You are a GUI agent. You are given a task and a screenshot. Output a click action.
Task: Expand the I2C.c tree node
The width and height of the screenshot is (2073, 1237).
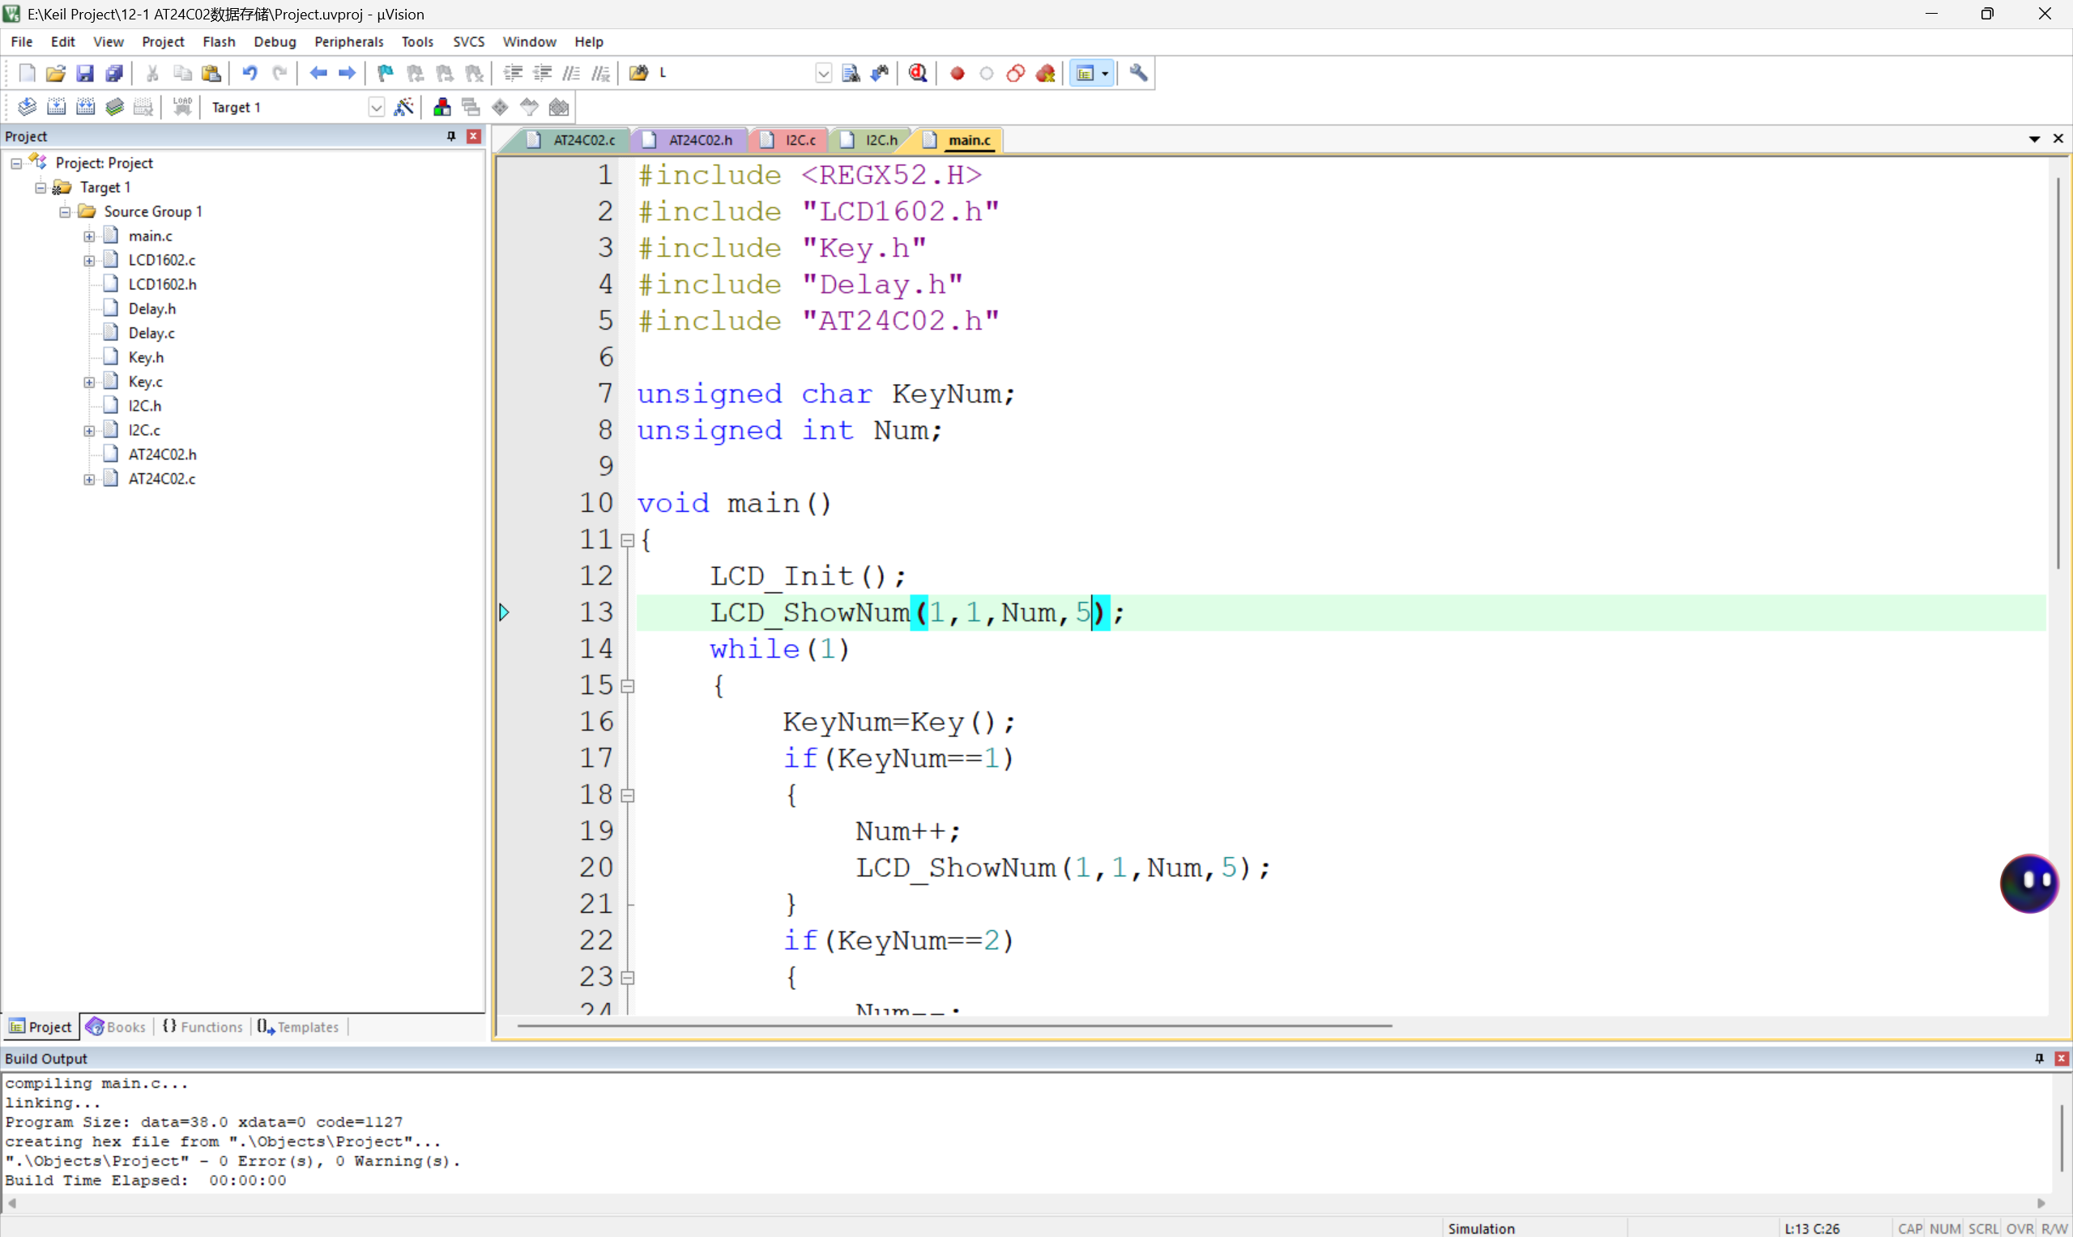88,430
